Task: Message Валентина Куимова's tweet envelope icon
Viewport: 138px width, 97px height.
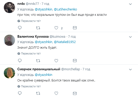Action: coord(75,61)
